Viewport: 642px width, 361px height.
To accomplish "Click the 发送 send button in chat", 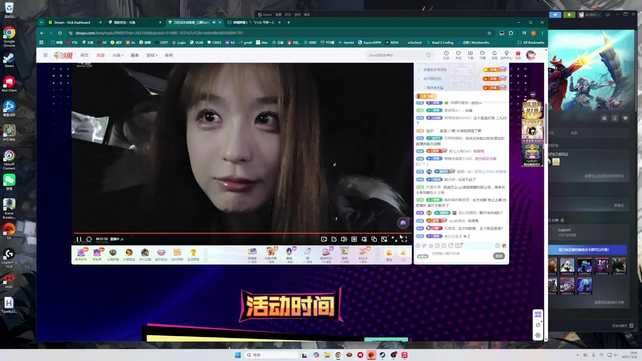I will coord(499,256).
